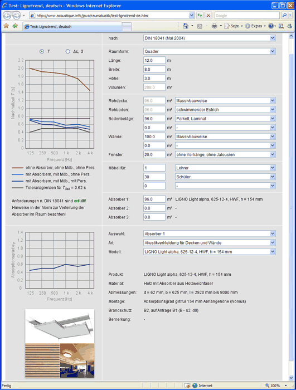Click the green 'erfüllt!' status text

pos(80,201)
